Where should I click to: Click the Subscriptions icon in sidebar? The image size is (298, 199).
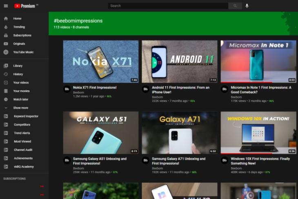[x=6, y=35]
